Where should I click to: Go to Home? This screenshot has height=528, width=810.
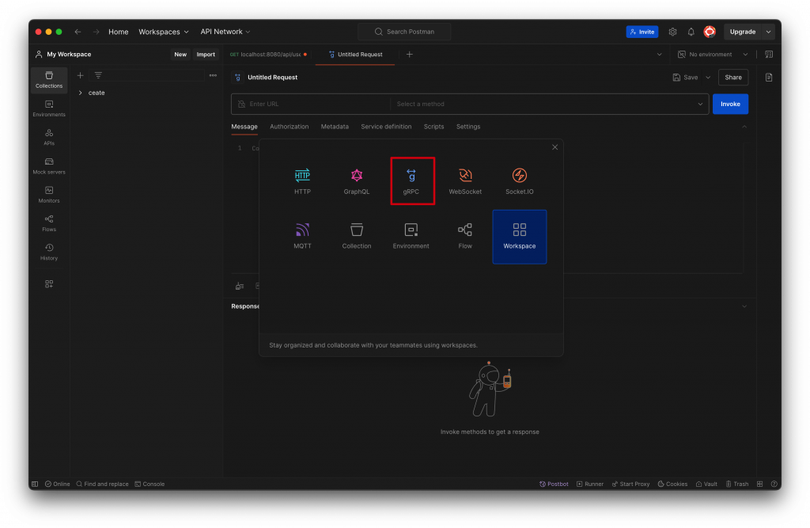(x=119, y=32)
